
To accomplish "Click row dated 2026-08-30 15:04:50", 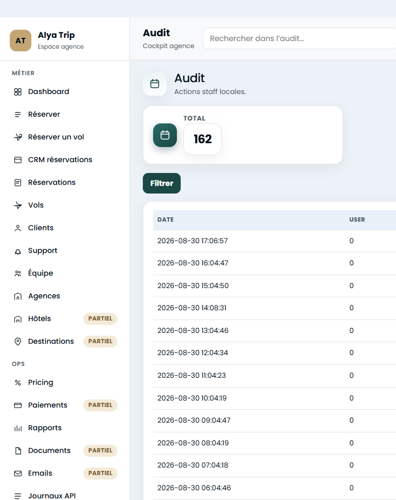I will point(274,286).
